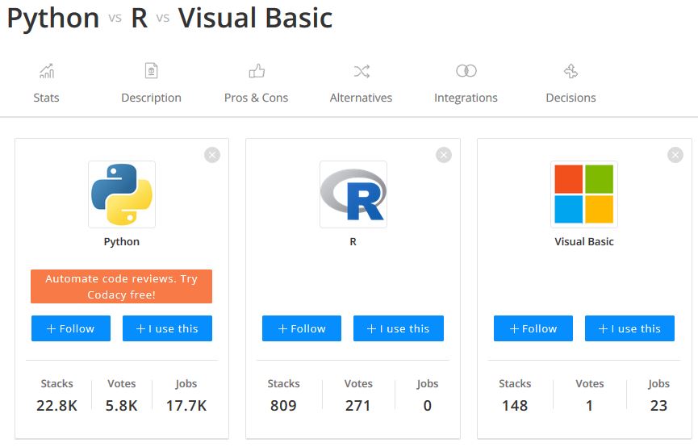
Task: Click the Python word in page title
Action: click(x=53, y=19)
